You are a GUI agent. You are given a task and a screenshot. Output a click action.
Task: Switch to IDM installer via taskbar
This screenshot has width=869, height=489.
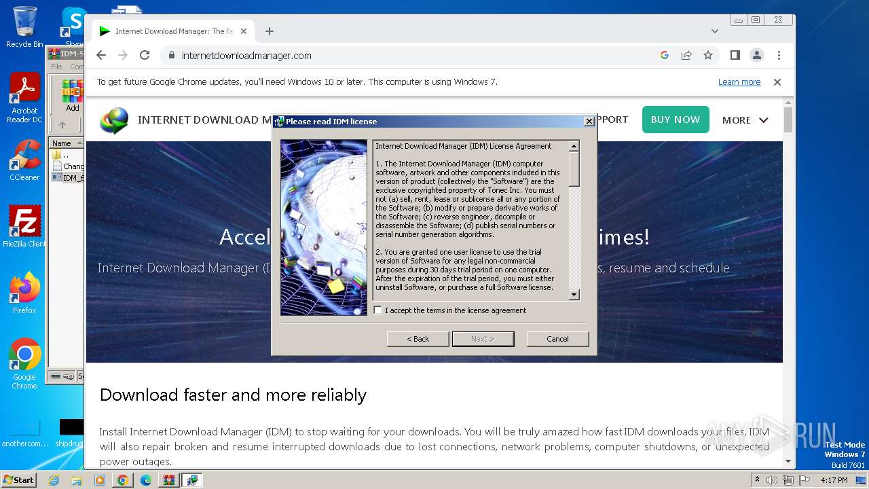click(192, 480)
